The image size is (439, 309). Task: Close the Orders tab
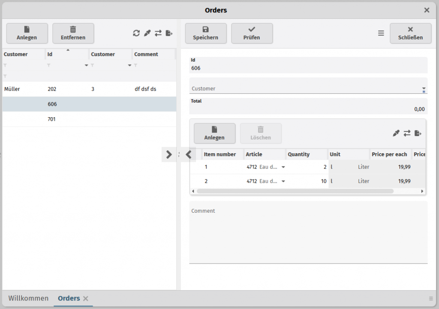tap(86, 299)
